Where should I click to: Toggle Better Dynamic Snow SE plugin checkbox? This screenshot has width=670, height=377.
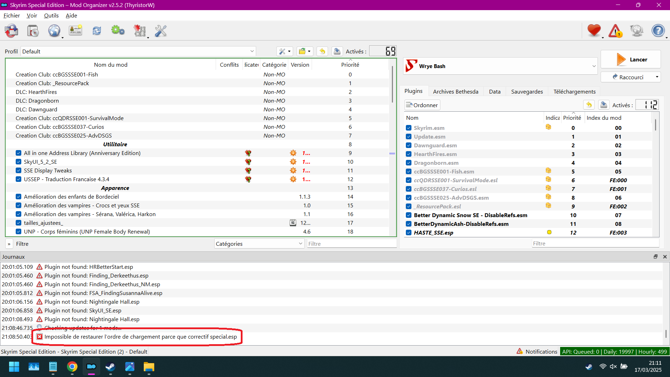coord(409,215)
